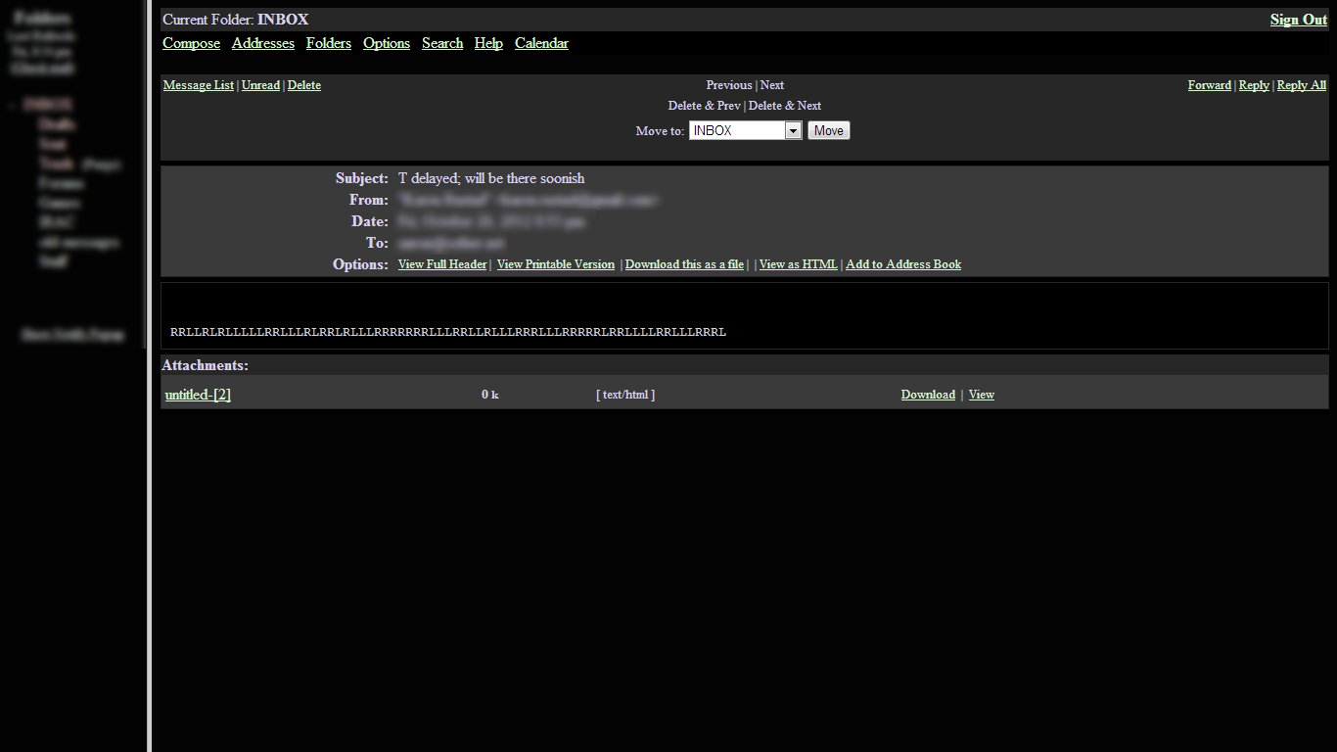Open the Calendar link
This screenshot has width=1337, height=752.
click(x=540, y=43)
